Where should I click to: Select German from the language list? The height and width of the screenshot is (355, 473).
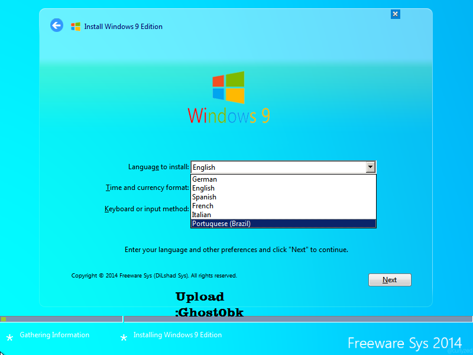(283, 179)
